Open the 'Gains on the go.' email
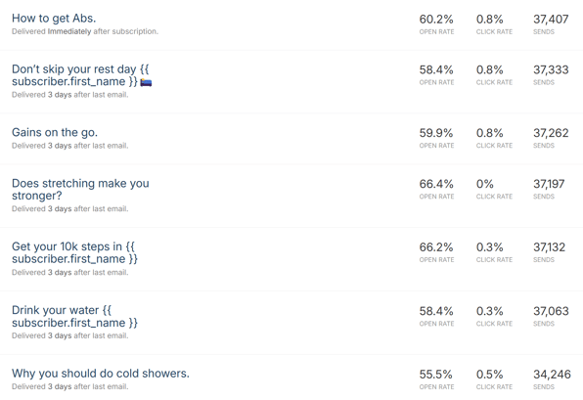Screen dimensions: 583x400 (x=55, y=132)
